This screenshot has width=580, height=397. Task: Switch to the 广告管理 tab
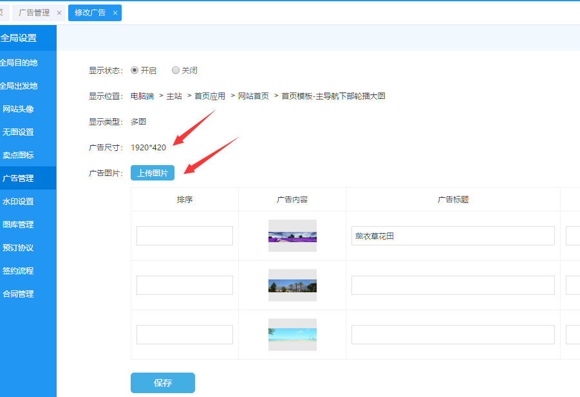35,13
